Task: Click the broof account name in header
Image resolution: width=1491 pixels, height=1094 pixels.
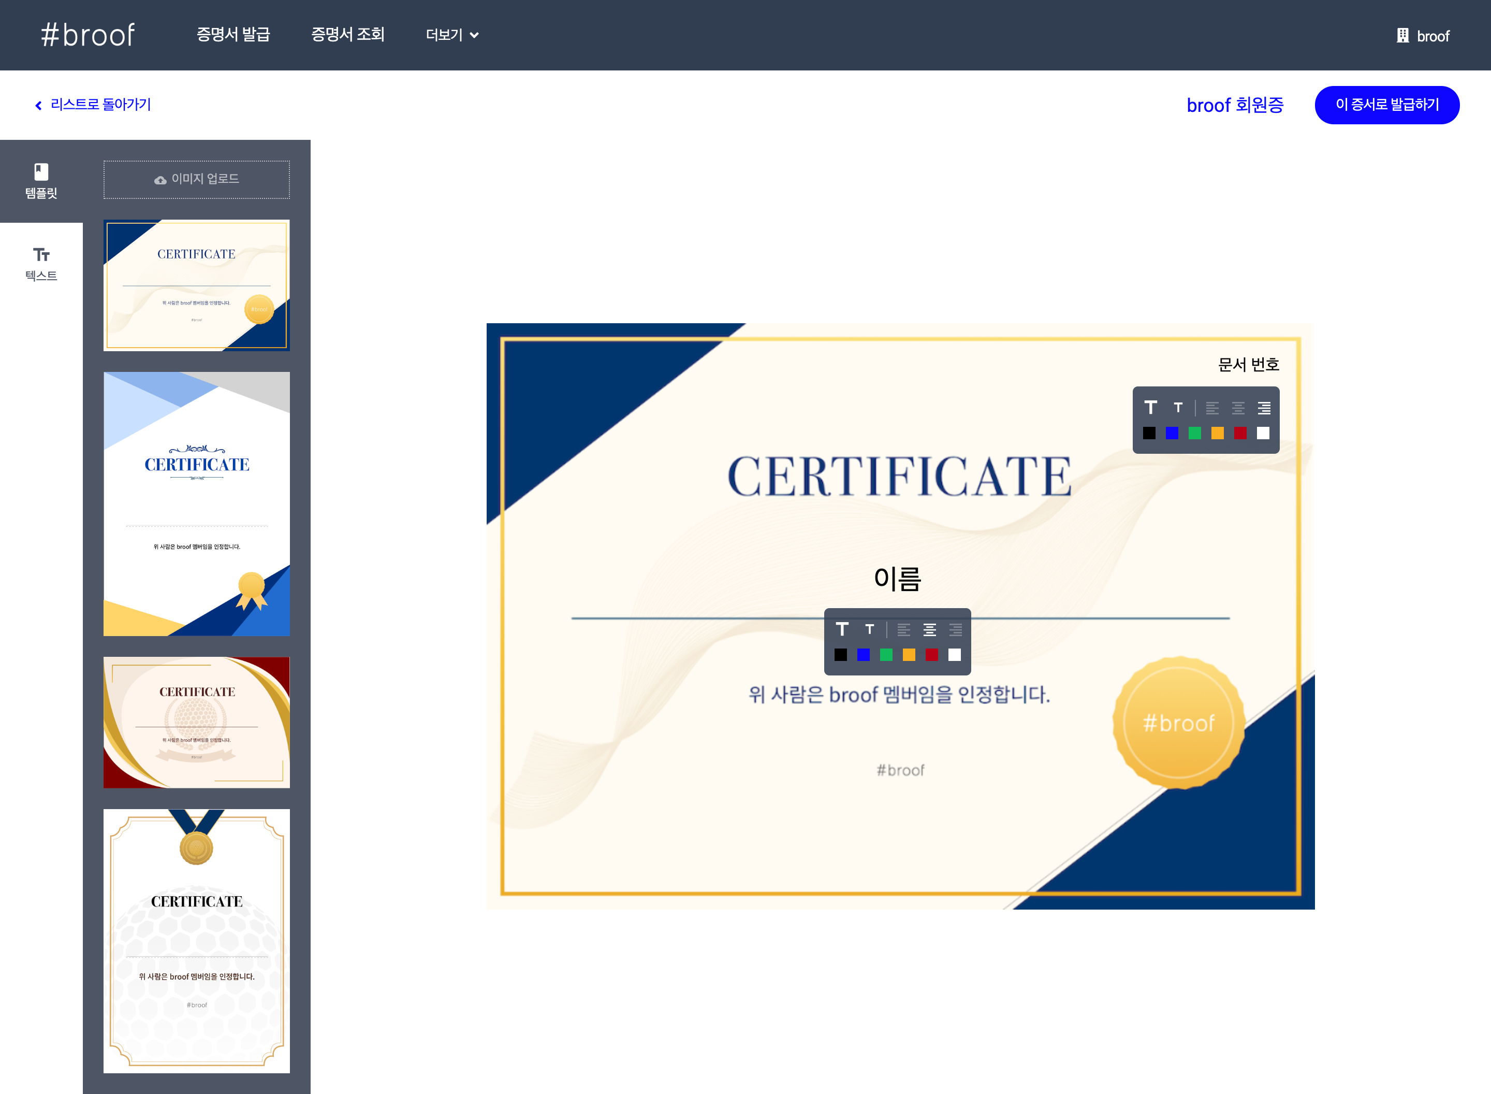Action: click(1433, 36)
